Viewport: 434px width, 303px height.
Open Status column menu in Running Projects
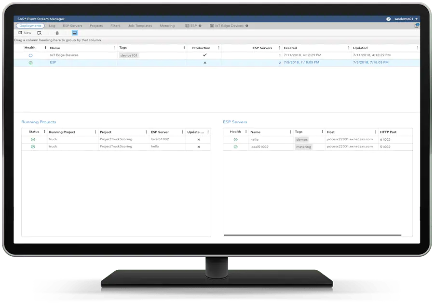[x=44, y=132]
